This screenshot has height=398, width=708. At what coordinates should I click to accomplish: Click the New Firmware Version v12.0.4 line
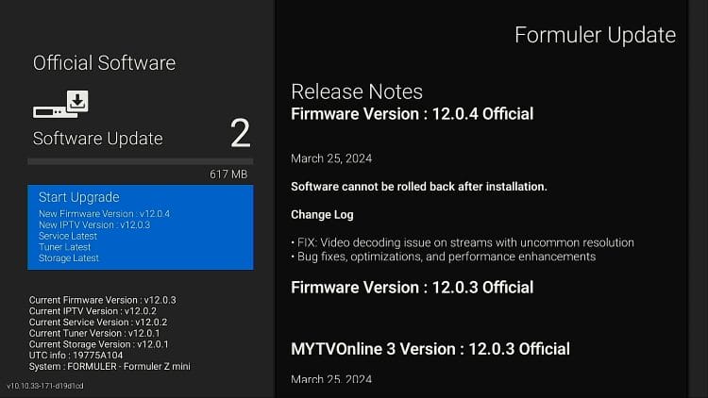coord(104,214)
